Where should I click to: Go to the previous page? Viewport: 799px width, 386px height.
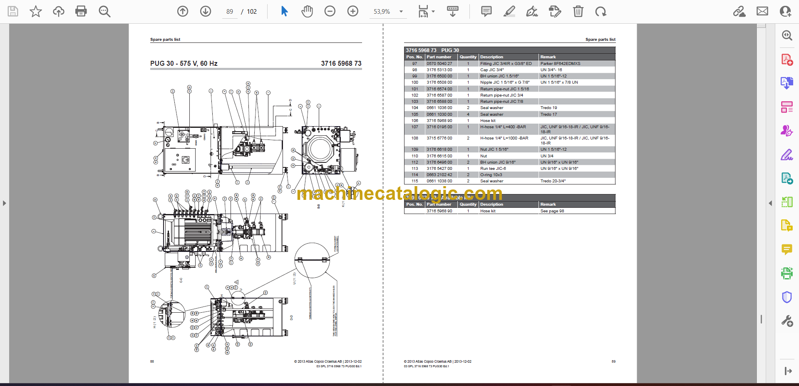[183, 11]
